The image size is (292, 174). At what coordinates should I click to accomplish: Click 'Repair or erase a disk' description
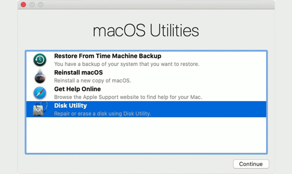tap(103, 113)
